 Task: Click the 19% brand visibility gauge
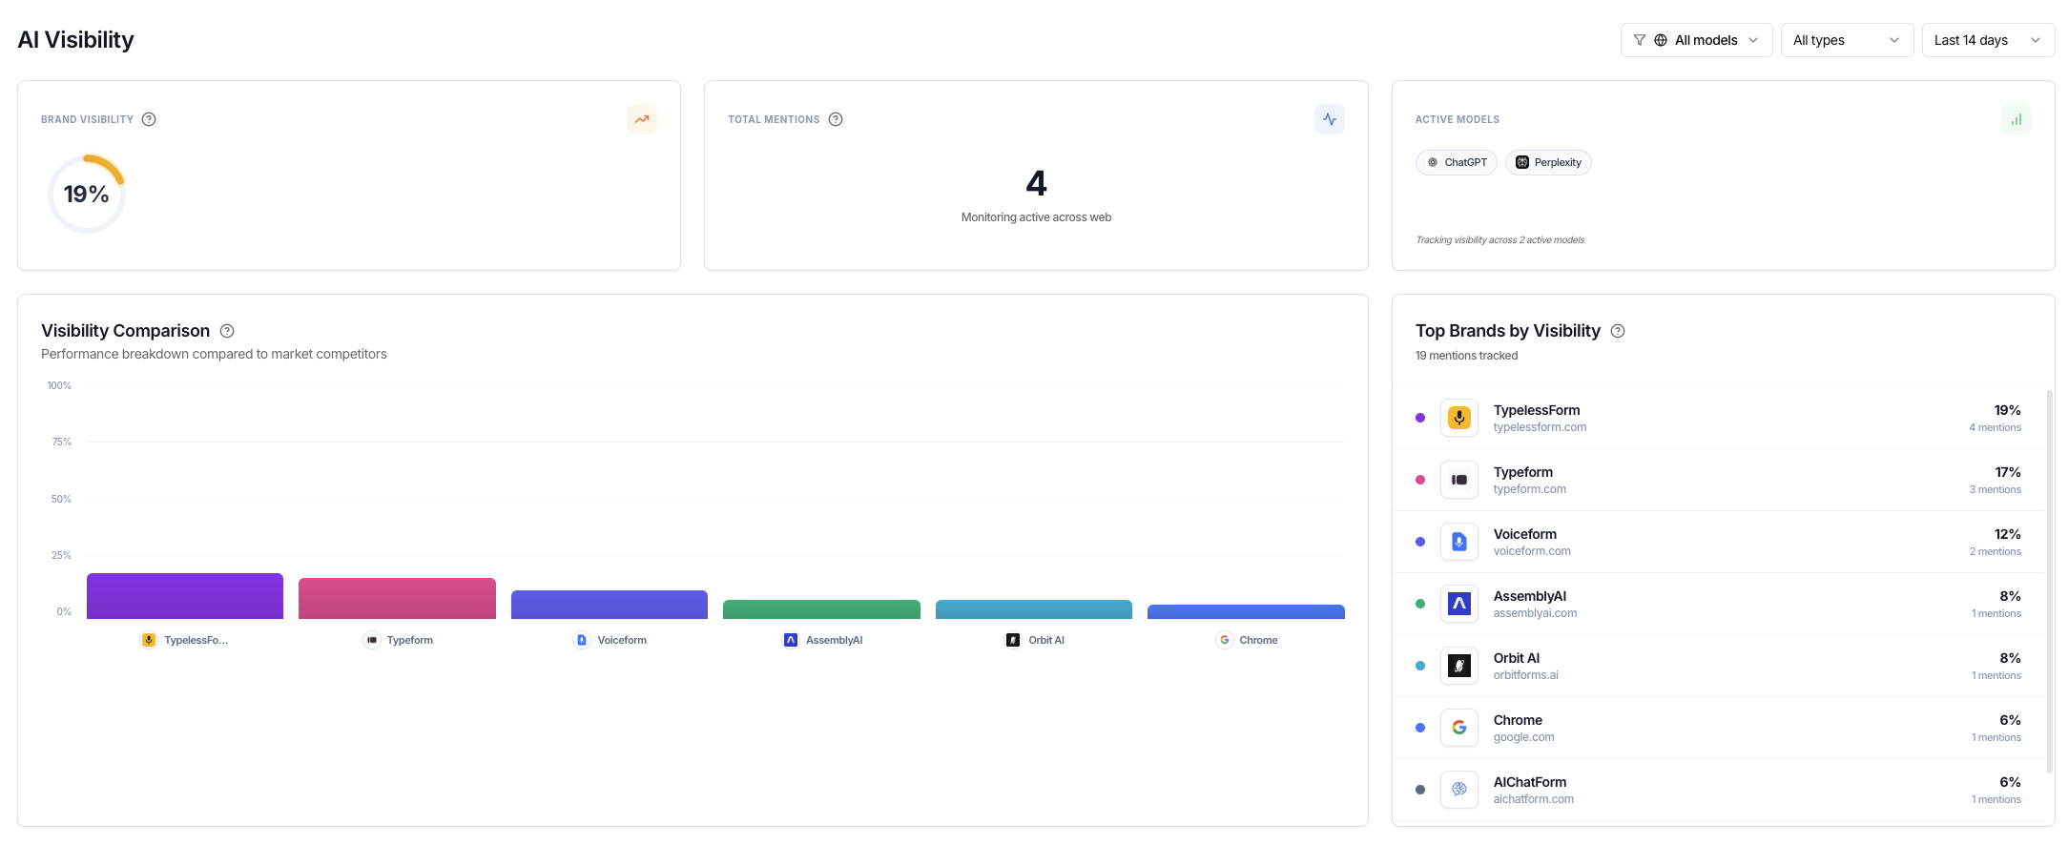87,194
